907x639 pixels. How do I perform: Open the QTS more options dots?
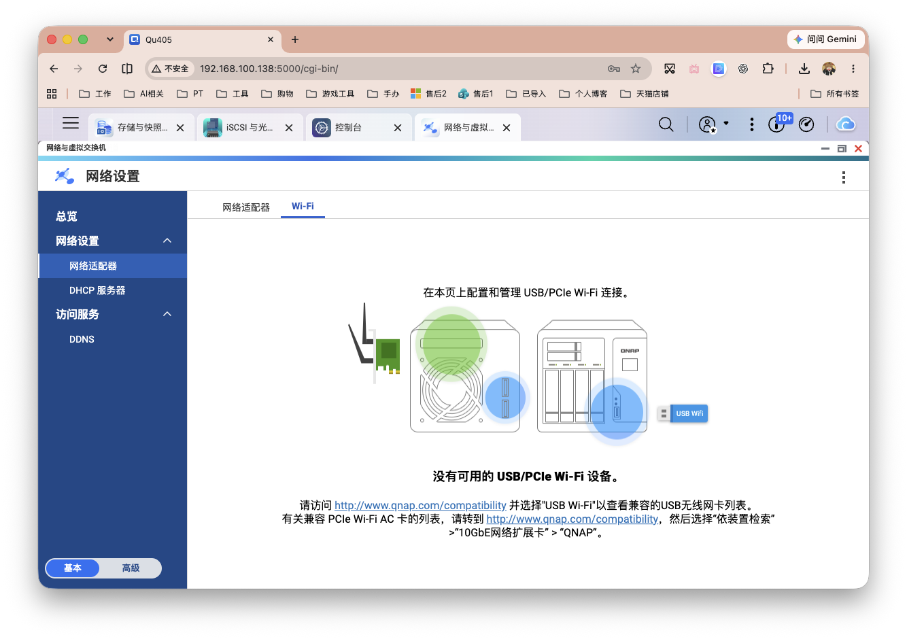751,124
